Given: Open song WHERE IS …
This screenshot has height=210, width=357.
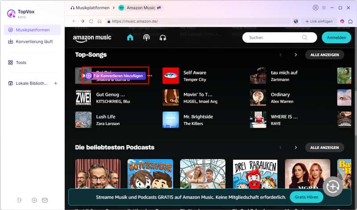Looking at the screenshot, I should point(284,116).
